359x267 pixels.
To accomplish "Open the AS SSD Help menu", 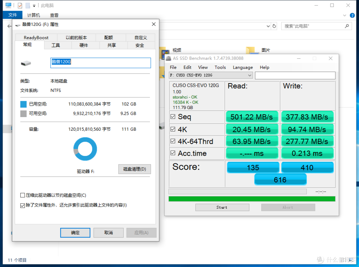I will point(265,67).
